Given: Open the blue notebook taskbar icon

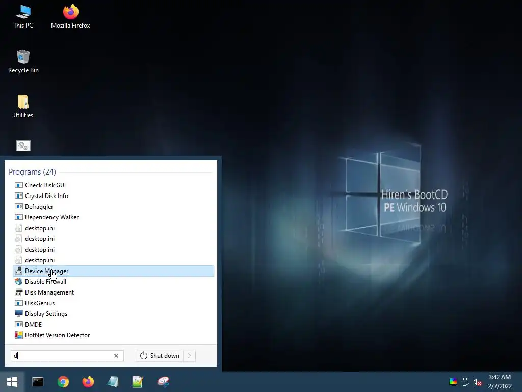Looking at the screenshot, I should 113,382.
